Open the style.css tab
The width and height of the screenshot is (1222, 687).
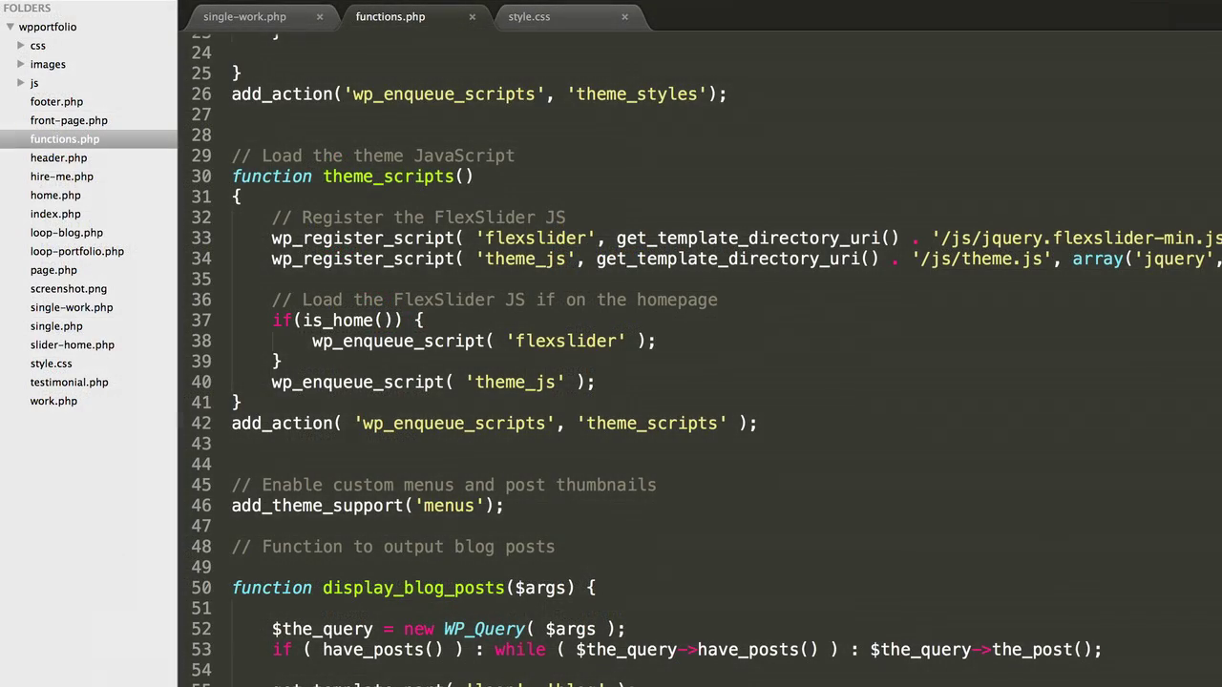(529, 16)
